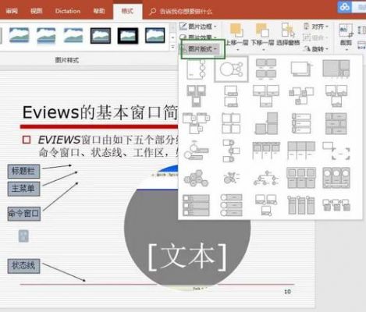
Task: Expand the 旋转 rotate dropdown
Action: point(316,48)
